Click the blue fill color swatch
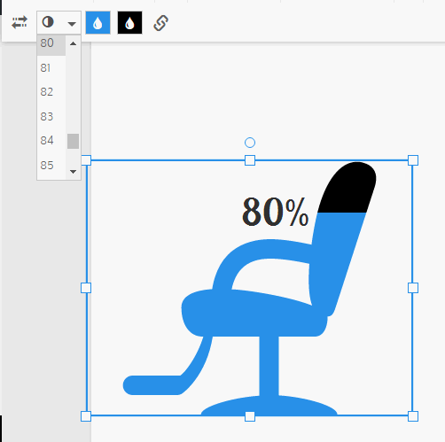Image resolution: width=445 pixels, height=442 pixels. pyautogui.click(x=98, y=23)
